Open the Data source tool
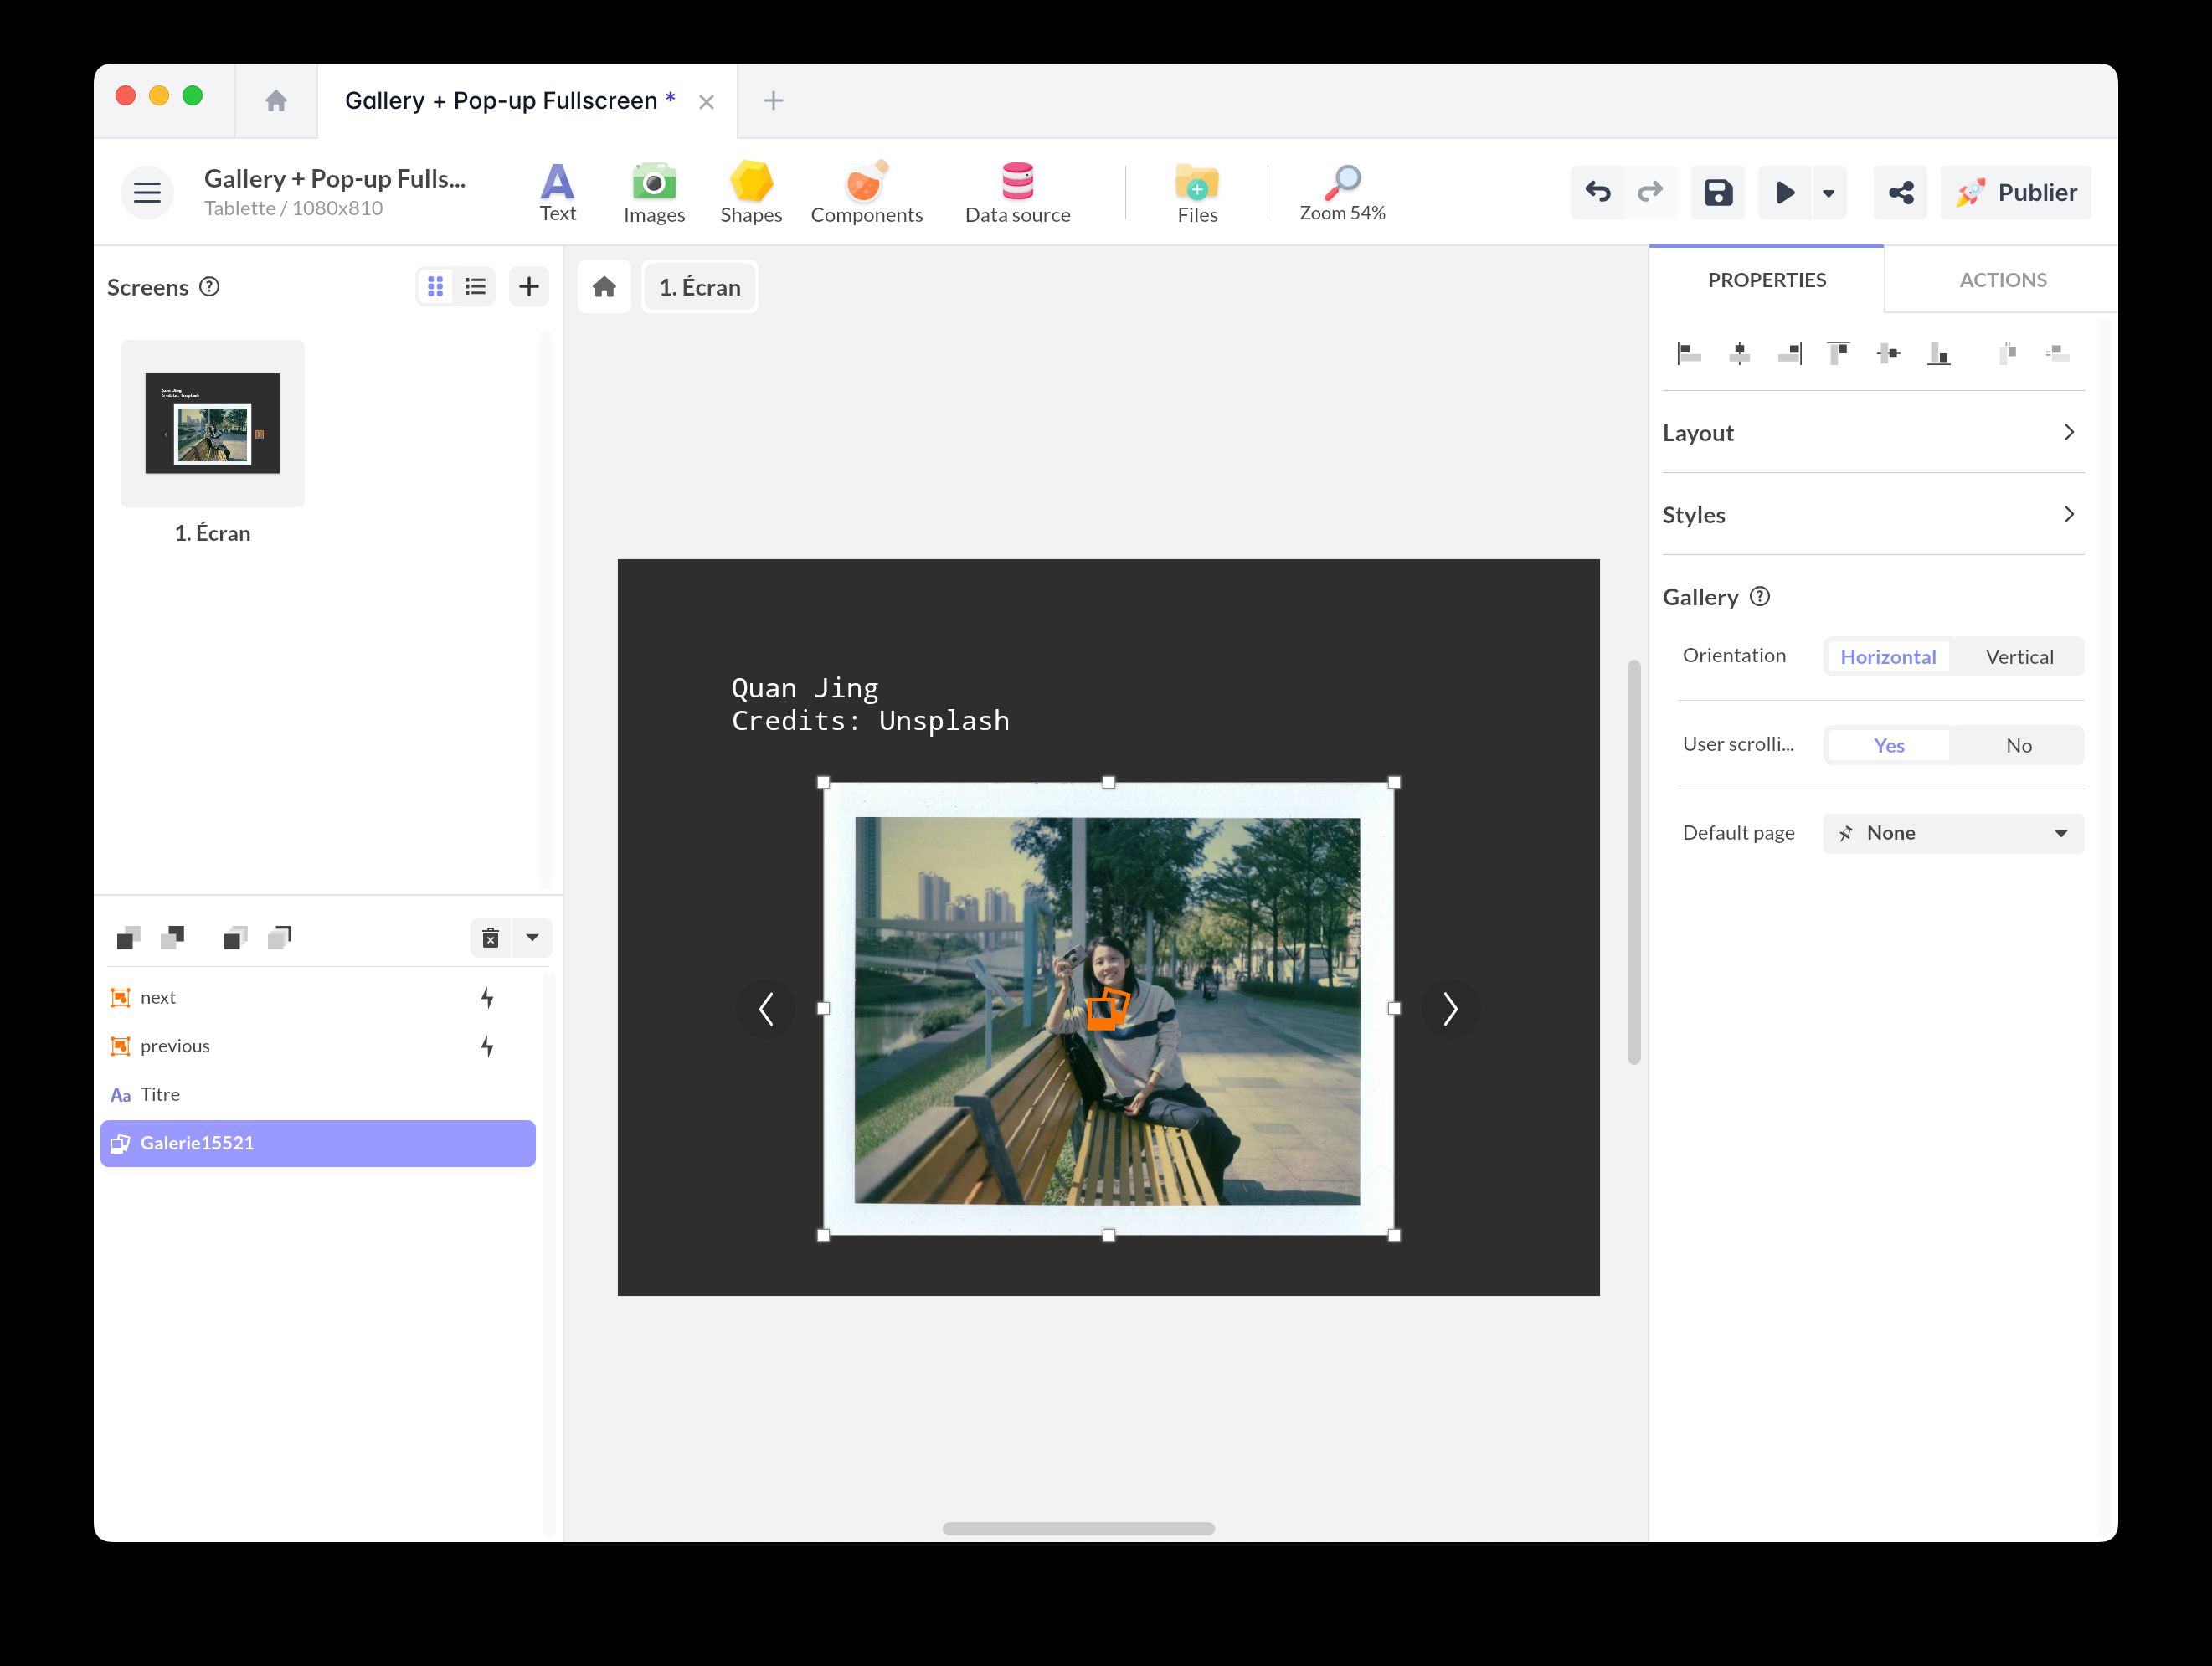The width and height of the screenshot is (2212, 1666). 1017,192
